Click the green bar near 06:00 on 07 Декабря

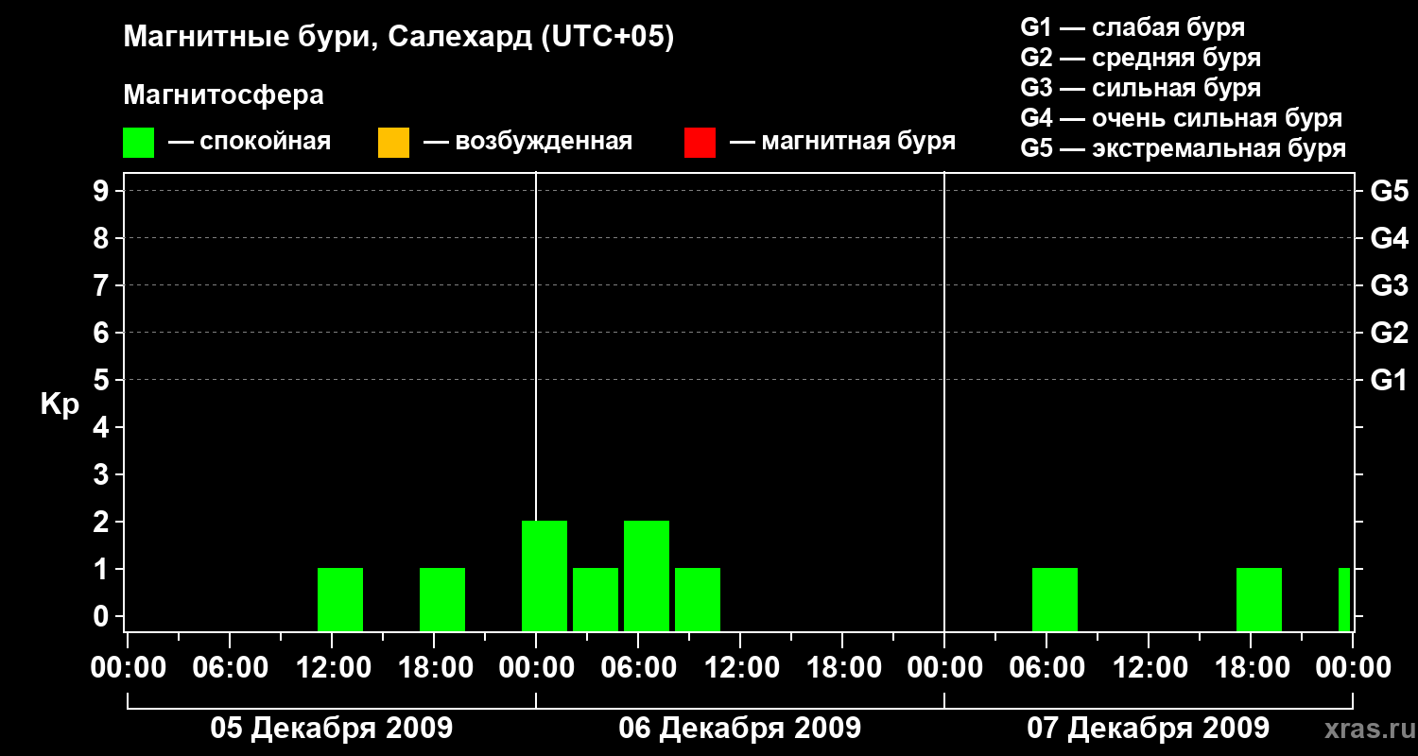pos(1055,599)
